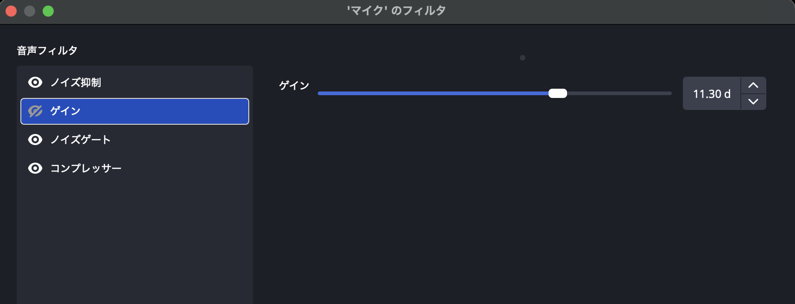Focus the 11.30 dB gain value field
The image size is (795, 304).
point(712,94)
